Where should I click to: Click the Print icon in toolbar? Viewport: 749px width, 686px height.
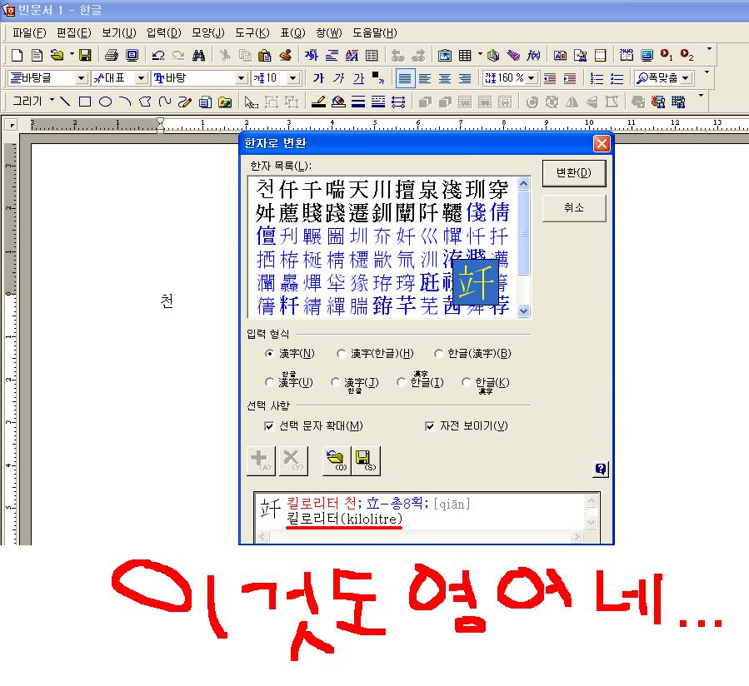coord(112,56)
